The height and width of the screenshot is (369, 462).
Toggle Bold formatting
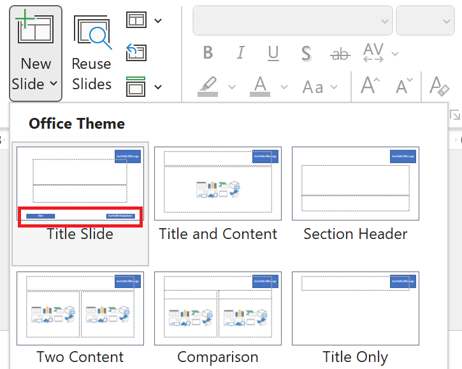click(x=208, y=54)
